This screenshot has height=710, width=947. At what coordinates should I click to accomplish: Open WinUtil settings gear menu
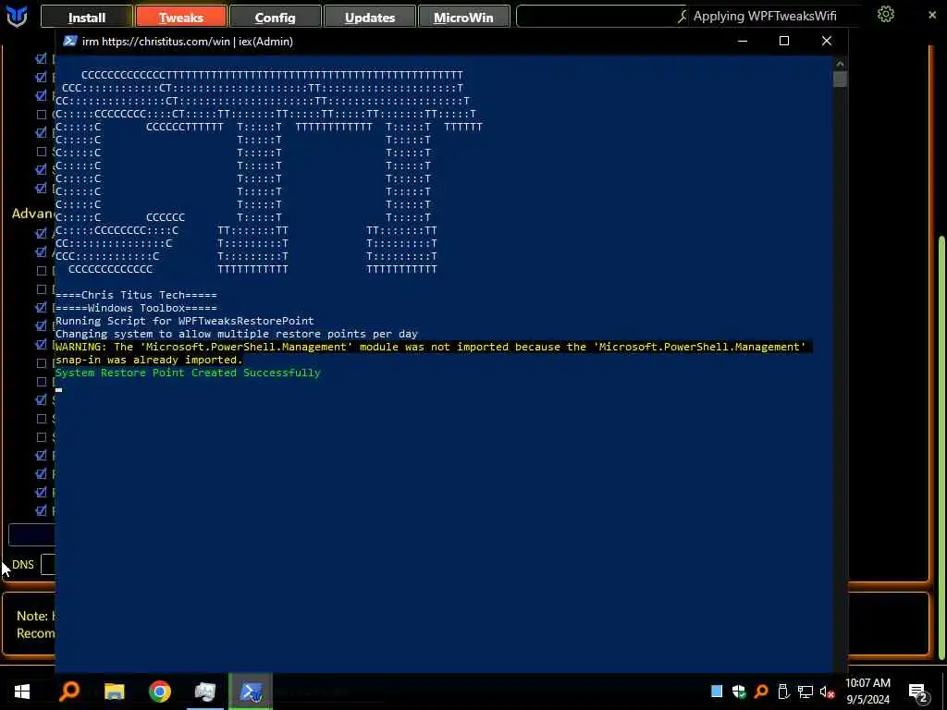pos(885,14)
